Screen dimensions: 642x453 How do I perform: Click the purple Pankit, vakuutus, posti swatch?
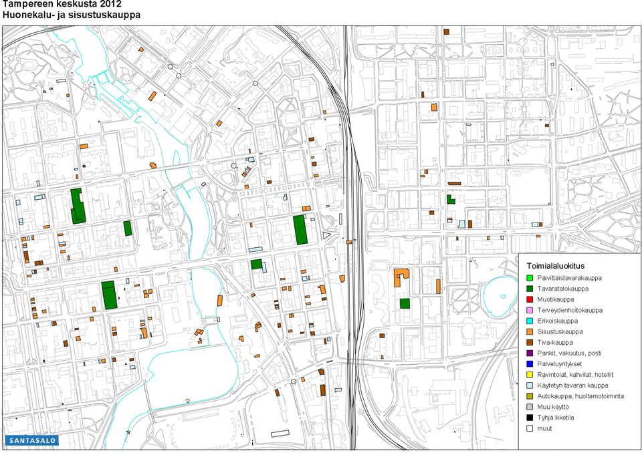[530, 353]
